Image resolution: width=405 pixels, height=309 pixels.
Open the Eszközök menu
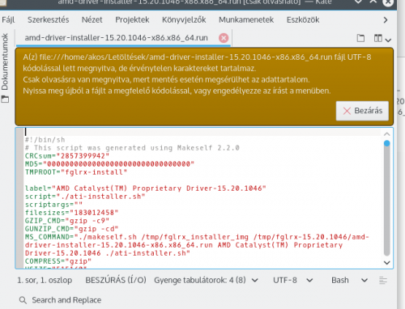click(x=303, y=19)
